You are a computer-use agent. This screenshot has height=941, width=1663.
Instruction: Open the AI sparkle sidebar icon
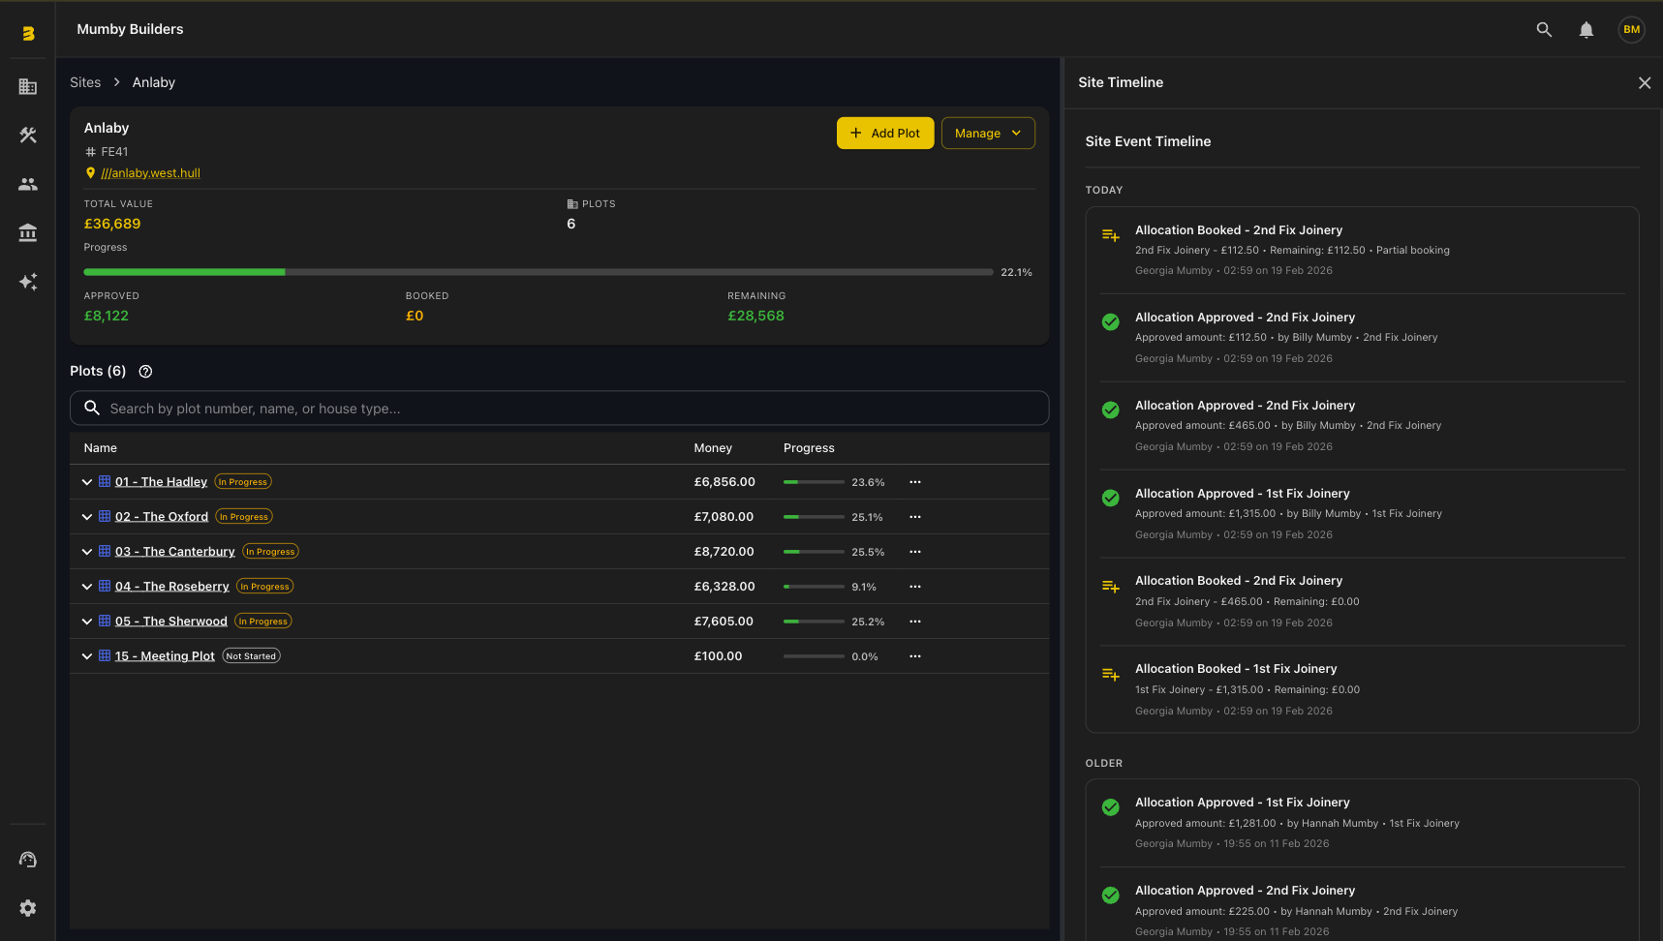pos(28,282)
